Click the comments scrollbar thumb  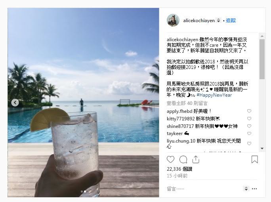(262, 59)
